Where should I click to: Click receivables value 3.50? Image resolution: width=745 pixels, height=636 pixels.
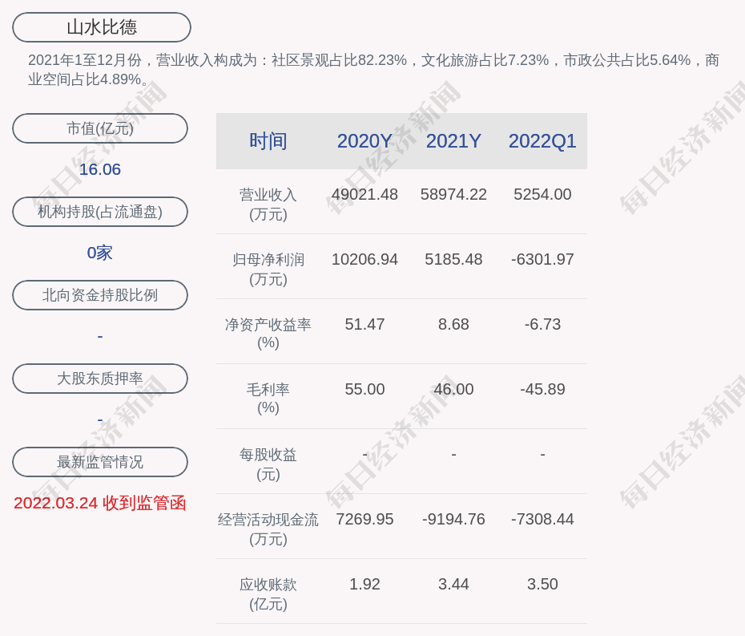pyautogui.click(x=542, y=584)
